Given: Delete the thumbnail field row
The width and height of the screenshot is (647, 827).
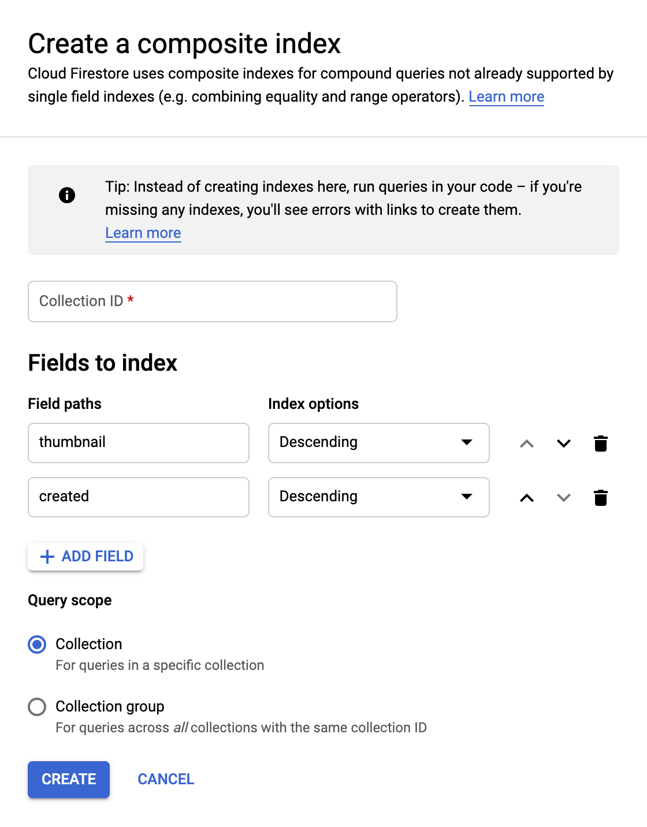Looking at the screenshot, I should pos(601,444).
